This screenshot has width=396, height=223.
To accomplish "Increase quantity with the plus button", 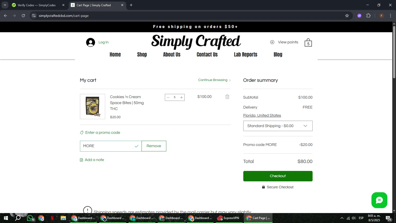I will coord(181,97).
